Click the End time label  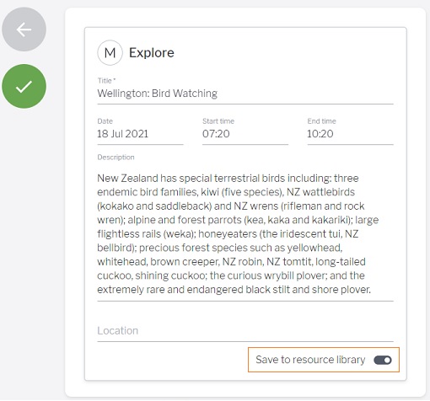tap(321, 121)
